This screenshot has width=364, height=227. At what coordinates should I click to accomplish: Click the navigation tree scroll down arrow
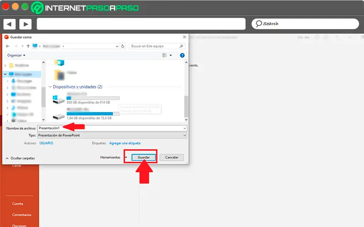[x=43, y=120]
